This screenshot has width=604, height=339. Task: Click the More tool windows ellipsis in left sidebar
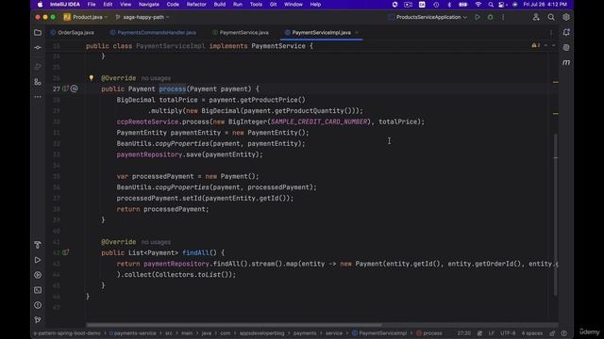38,97
